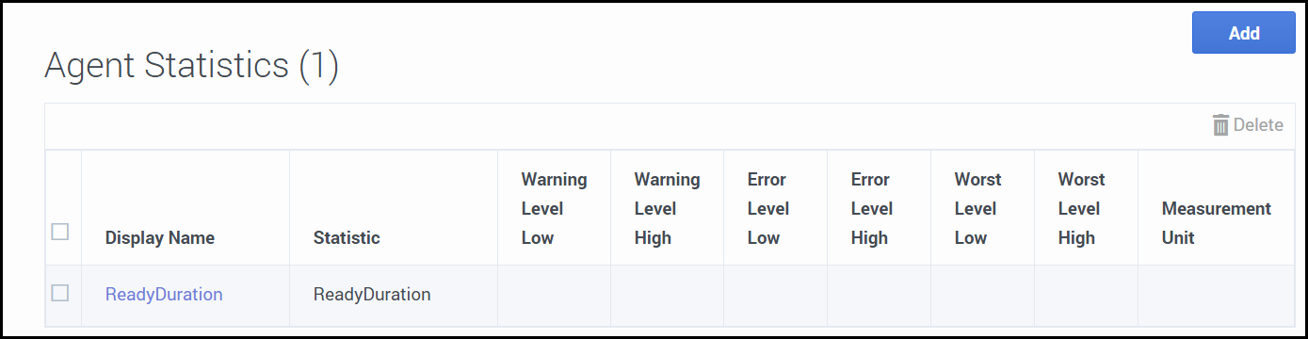Image resolution: width=1308 pixels, height=339 pixels.
Task: Toggle the select-all checkbox in header
Action: [x=60, y=231]
